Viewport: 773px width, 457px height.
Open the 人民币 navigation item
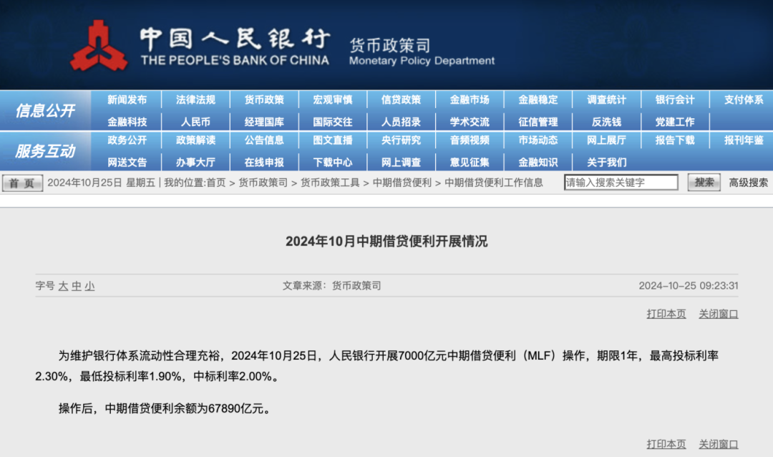(195, 121)
